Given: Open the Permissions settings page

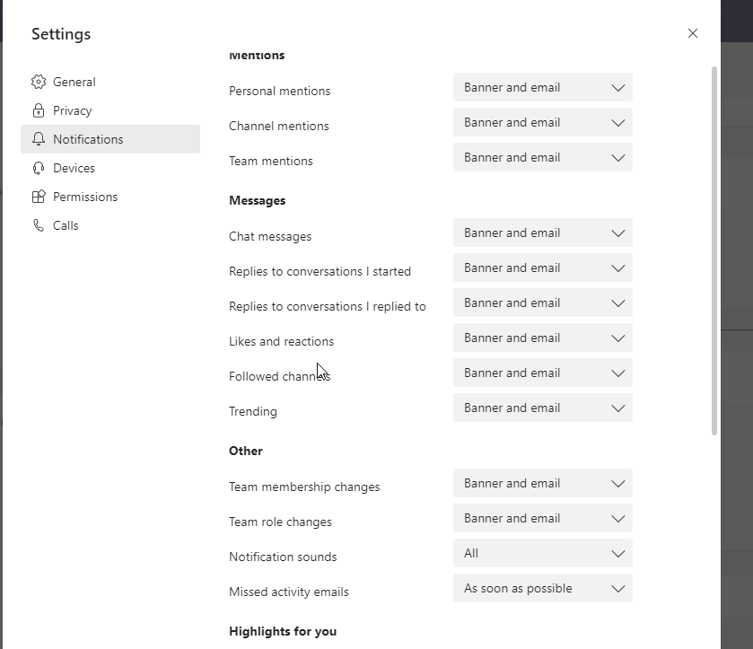Looking at the screenshot, I should pyautogui.click(x=85, y=197).
